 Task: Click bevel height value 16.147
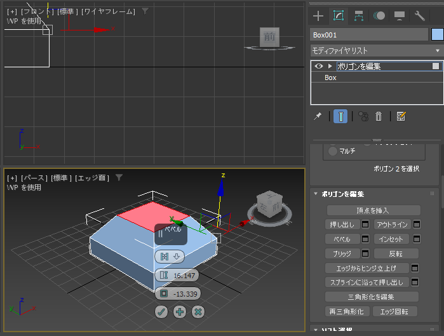click(x=184, y=276)
